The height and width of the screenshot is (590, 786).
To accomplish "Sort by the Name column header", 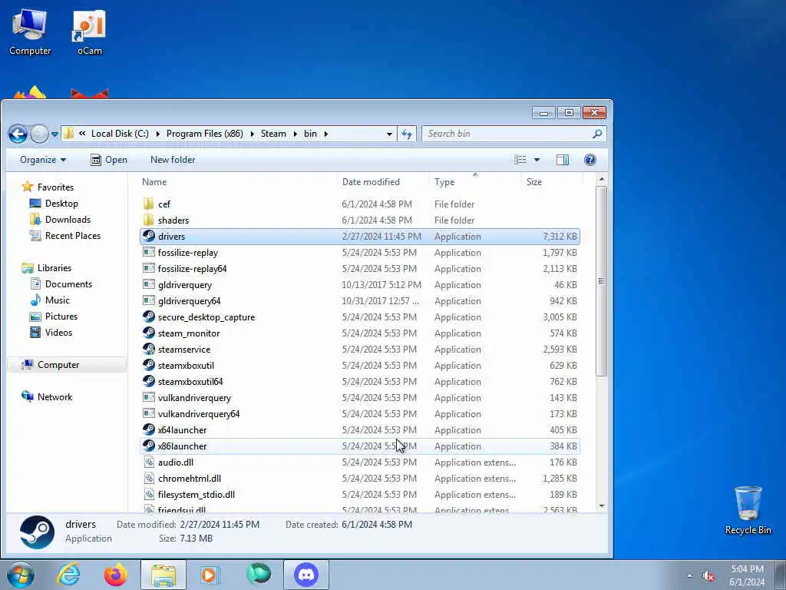I will [x=154, y=181].
